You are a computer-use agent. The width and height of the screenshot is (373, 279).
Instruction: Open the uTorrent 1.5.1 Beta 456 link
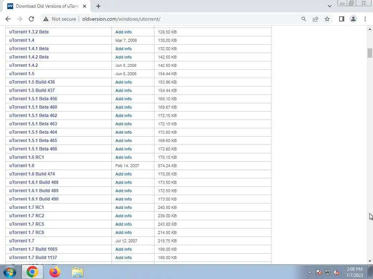(x=33, y=99)
